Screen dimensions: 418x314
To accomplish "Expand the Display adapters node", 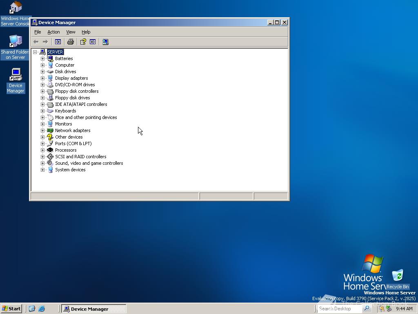I will coord(42,78).
